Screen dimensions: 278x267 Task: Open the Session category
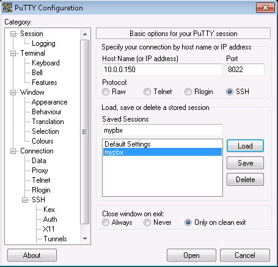tap(32, 34)
